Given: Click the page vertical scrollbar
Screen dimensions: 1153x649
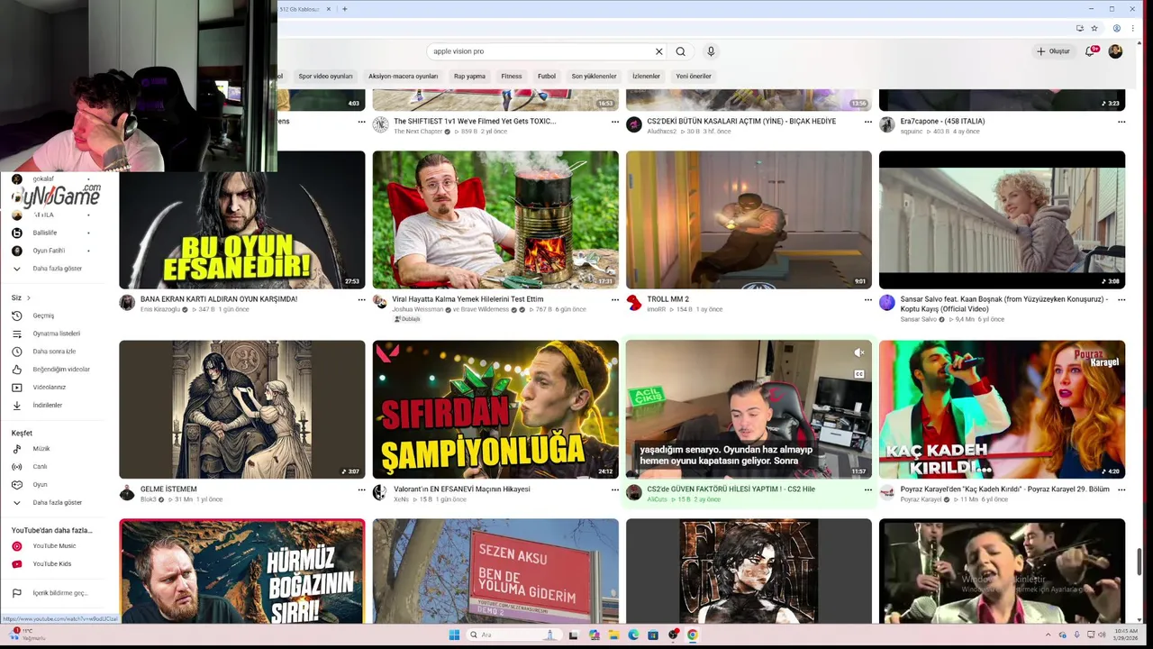Looking at the screenshot, I should click(x=1139, y=561).
